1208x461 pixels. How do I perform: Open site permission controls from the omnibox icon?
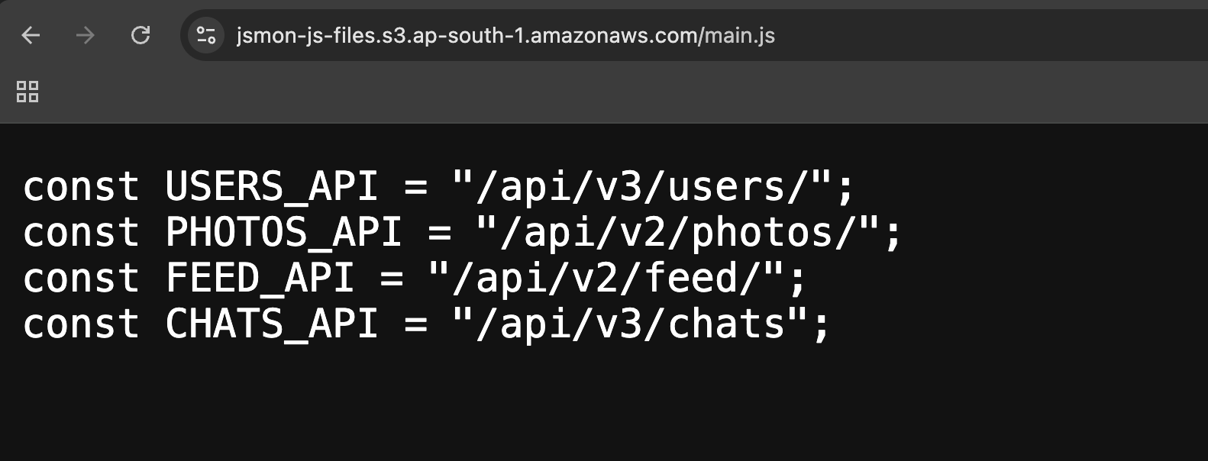pyautogui.click(x=205, y=35)
